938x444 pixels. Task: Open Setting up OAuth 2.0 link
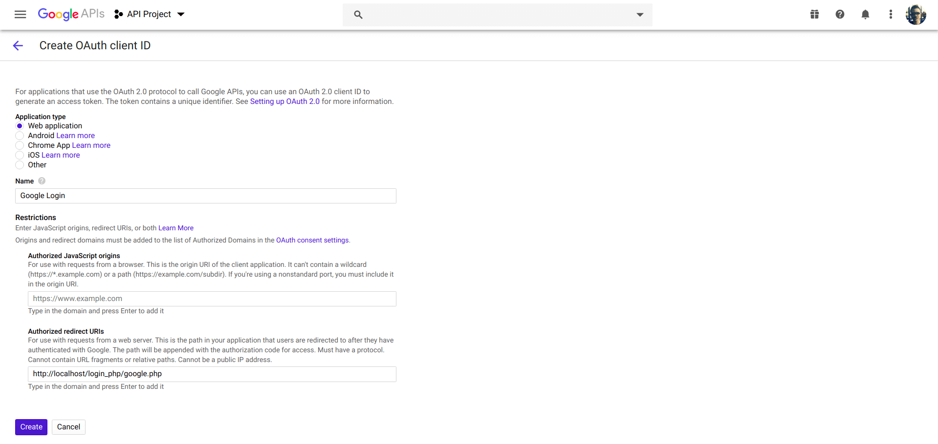coord(285,101)
